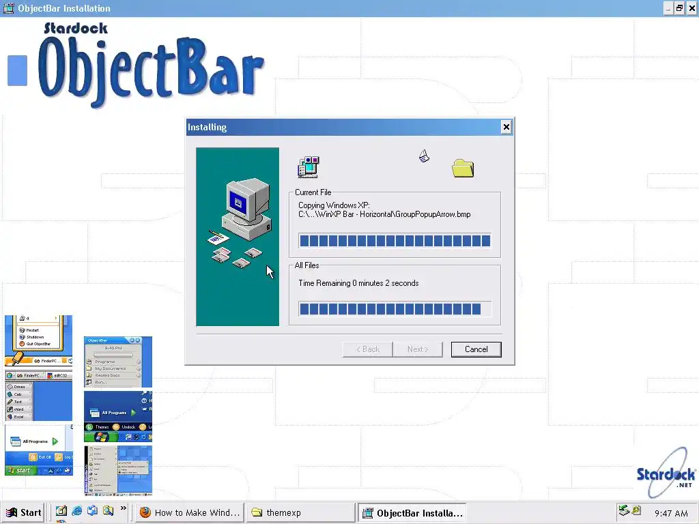
Task: Switch to themexp folder taskbar button
Action: click(x=301, y=512)
